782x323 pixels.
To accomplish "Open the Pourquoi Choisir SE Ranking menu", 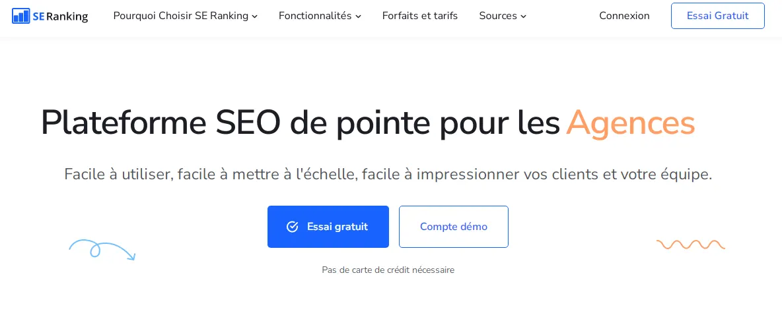I will 186,16.
